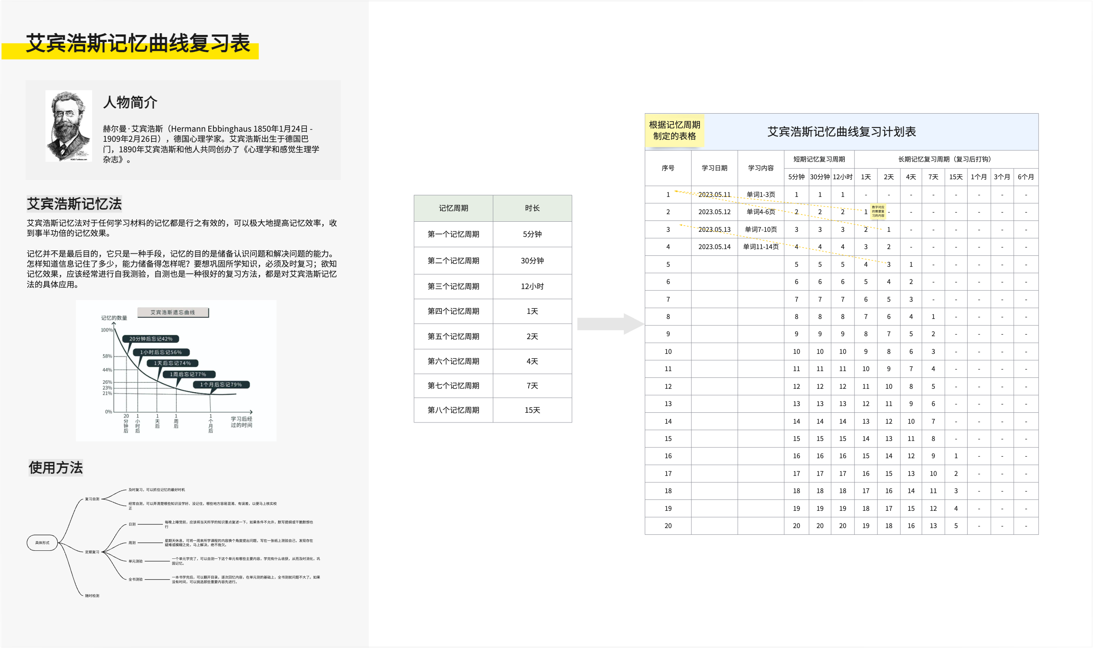Click the 第一个记忆周期 row label
Image resolution: width=1093 pixels, height=648 pixels.
coord(453,234)
